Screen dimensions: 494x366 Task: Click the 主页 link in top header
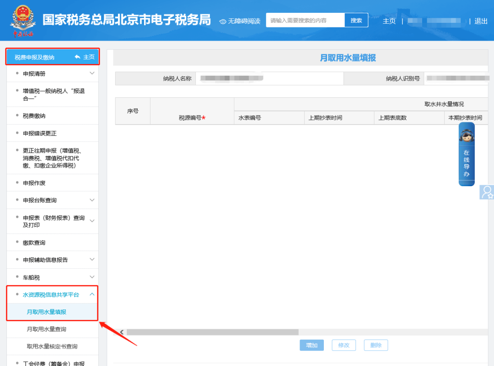(389, 21)
